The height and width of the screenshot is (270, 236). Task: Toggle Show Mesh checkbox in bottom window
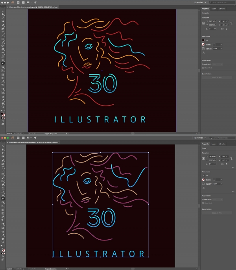coord(203,203)
